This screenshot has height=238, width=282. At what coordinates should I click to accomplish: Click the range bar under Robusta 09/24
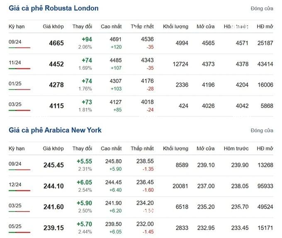tap(19, 48)
